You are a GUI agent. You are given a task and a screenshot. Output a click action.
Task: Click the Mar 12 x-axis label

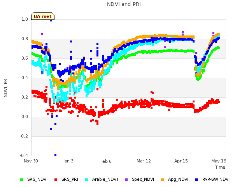point(144,161)
